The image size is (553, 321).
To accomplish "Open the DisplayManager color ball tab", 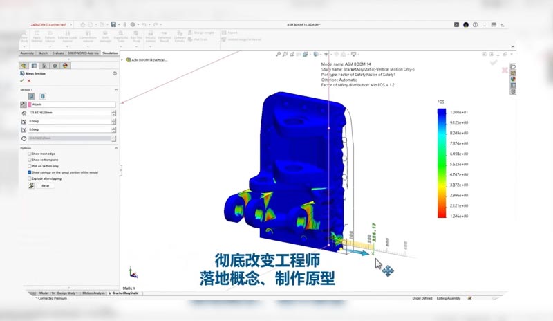I will 65,66.
